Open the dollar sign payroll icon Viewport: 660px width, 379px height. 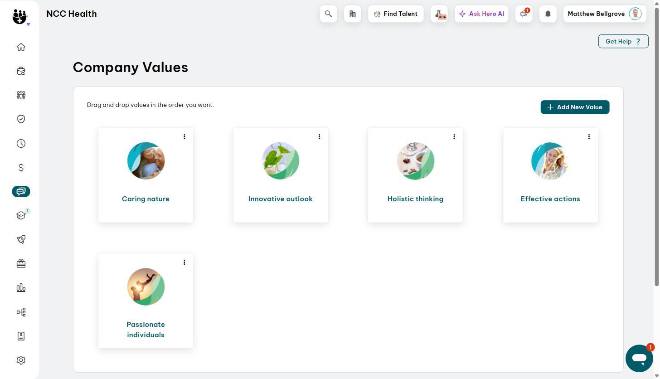[21, 168]
